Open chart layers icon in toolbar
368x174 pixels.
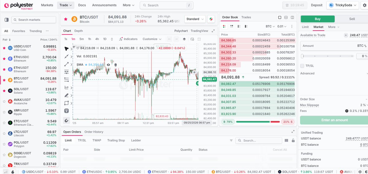[184, 39]
